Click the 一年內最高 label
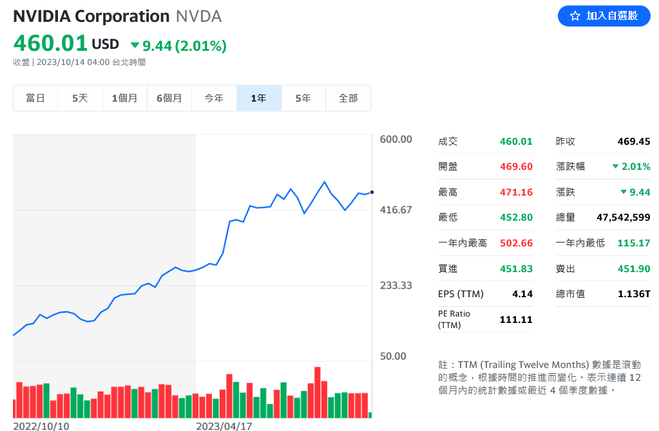Image resolution: width=659 pixels, height=431 pixels. point(463,243)
